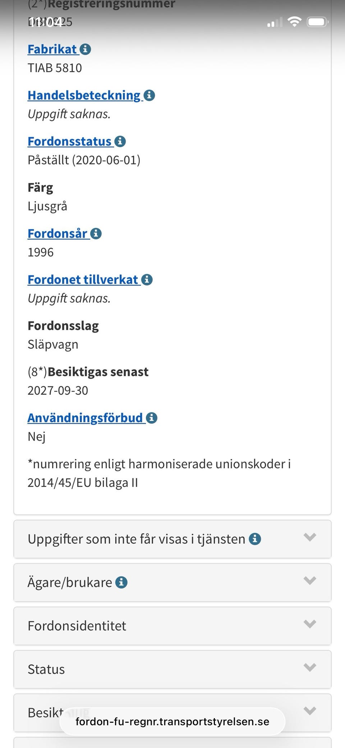Open the Fabrikat link
This screenshot has height=748, width=345.
(52, 49)
